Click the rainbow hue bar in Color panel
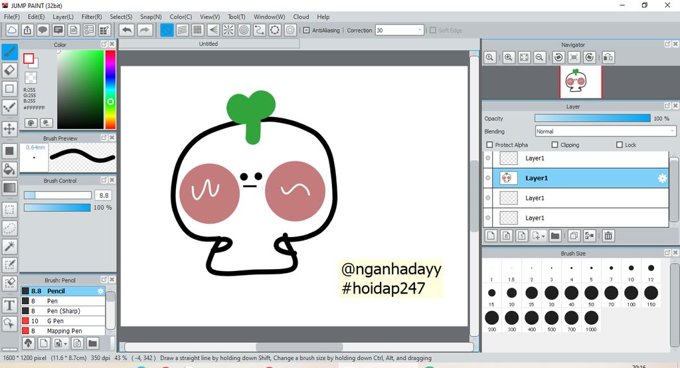This screenshot has width=680, height=368. point(111,90)
